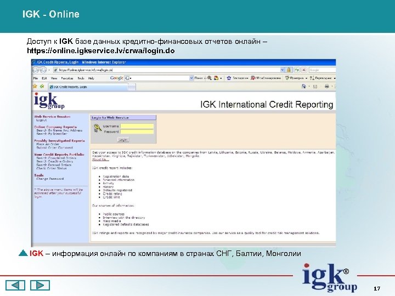Expand the address bar URL history dropdown
This screenshot has width=395, height=296.
283,70
